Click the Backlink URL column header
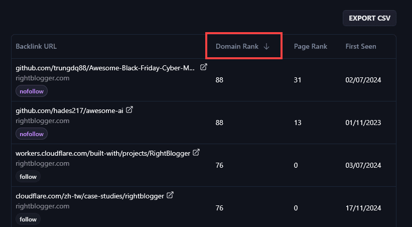412x227 pixels. pos(36,47)
